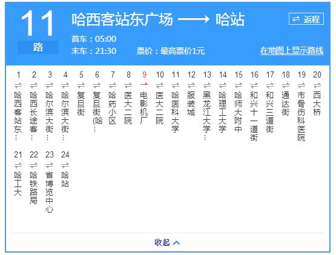Select stop 通达街

coord(285,104)
